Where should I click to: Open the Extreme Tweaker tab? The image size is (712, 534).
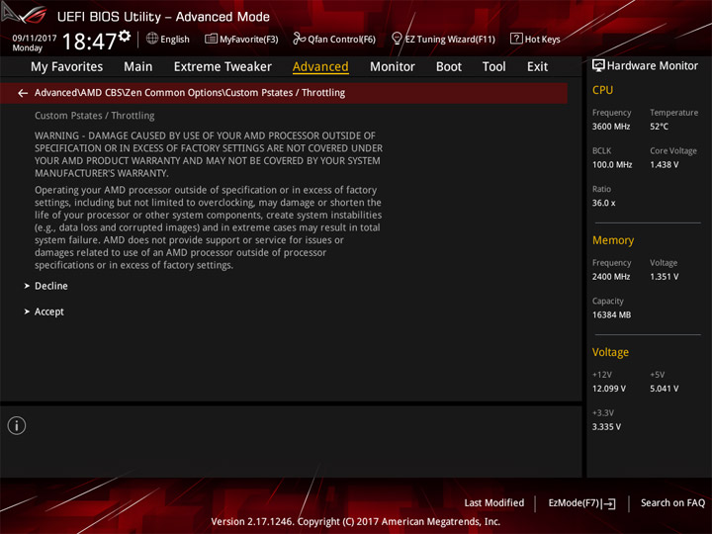(222, 67)
